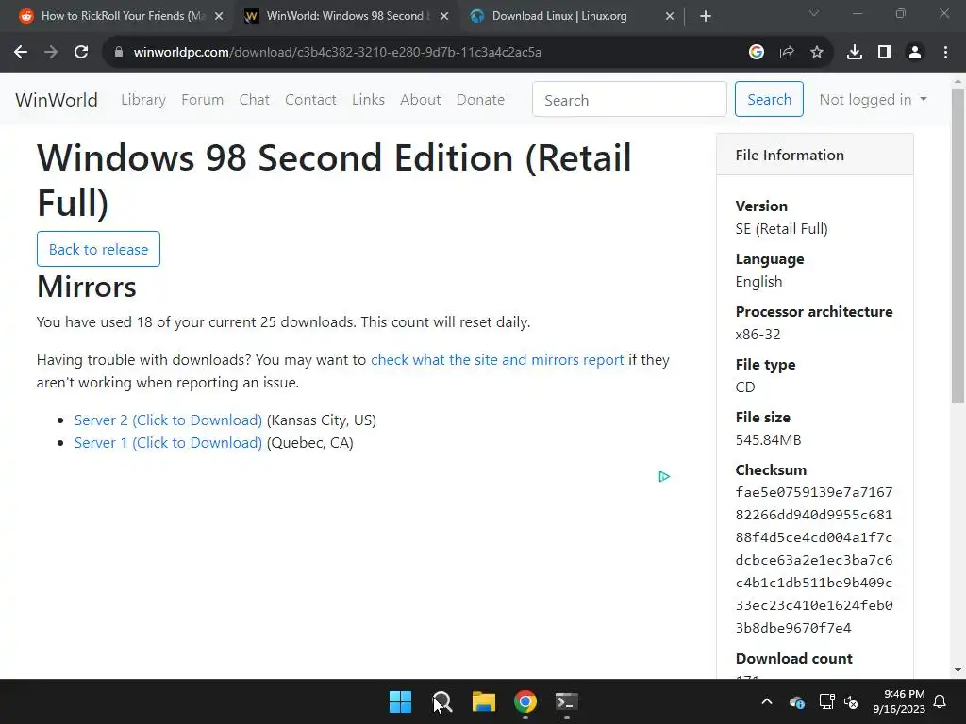Click SE (Retail Full) version value

pyautogui.click(x=782, y=229)
